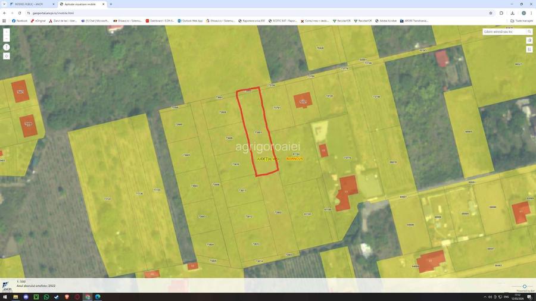Open WhatsApp from the taskbar

(x=46, y=296)
